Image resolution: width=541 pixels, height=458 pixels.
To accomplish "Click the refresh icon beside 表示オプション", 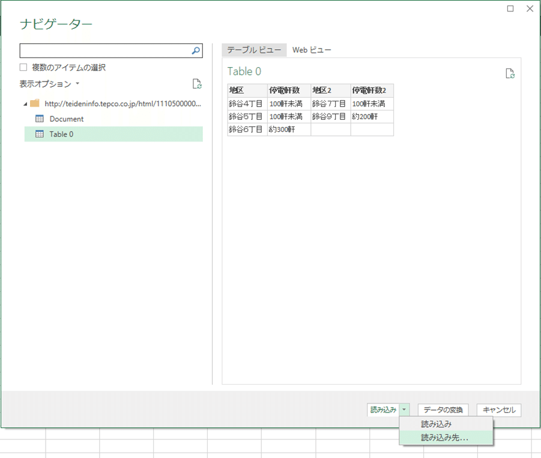I will [x=198, y=85].
